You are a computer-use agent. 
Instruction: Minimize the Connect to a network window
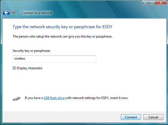[145, 2]
